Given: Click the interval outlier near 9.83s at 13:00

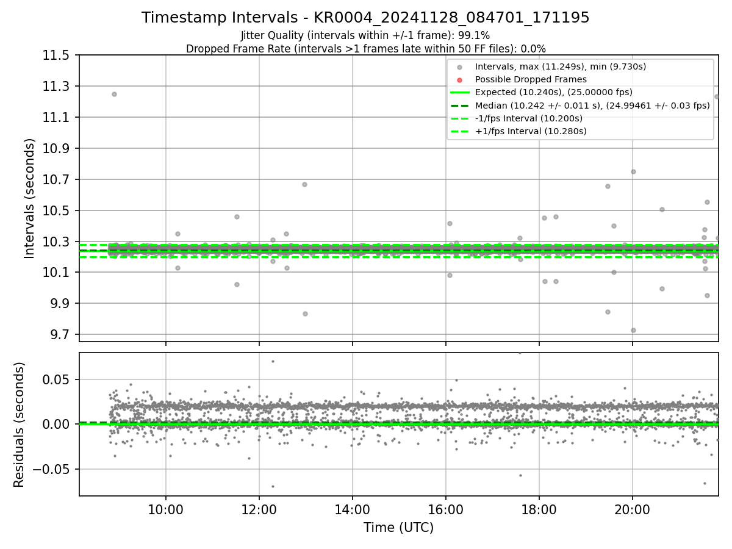Looking at the screenshot, I should pos(305,314).
